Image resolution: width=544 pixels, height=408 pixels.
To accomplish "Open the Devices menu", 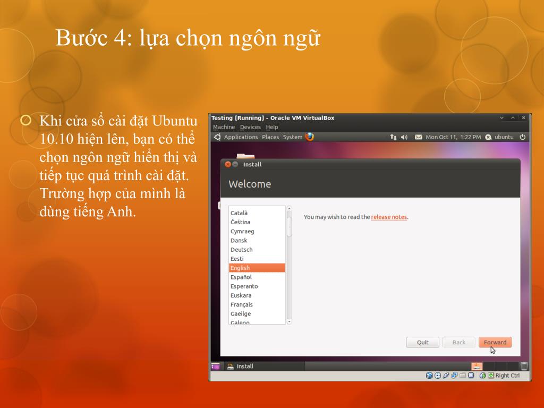I will click(250, 127).
